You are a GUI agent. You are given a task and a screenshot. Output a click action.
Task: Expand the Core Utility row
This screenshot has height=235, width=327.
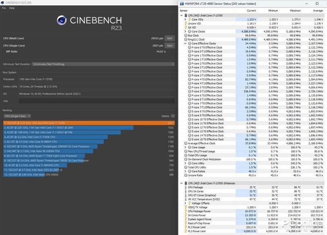pyautogui.click(x=185, y=163)
